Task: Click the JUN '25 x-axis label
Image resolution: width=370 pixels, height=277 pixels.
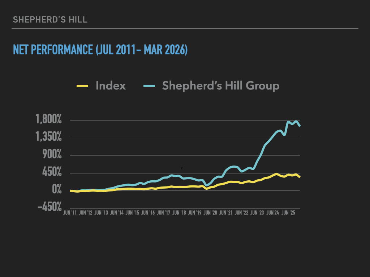Action: [289, 213]
